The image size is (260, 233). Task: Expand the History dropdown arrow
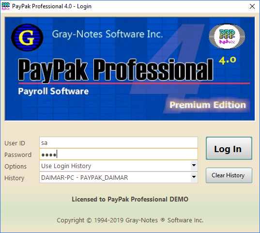(x=194, y=177)
